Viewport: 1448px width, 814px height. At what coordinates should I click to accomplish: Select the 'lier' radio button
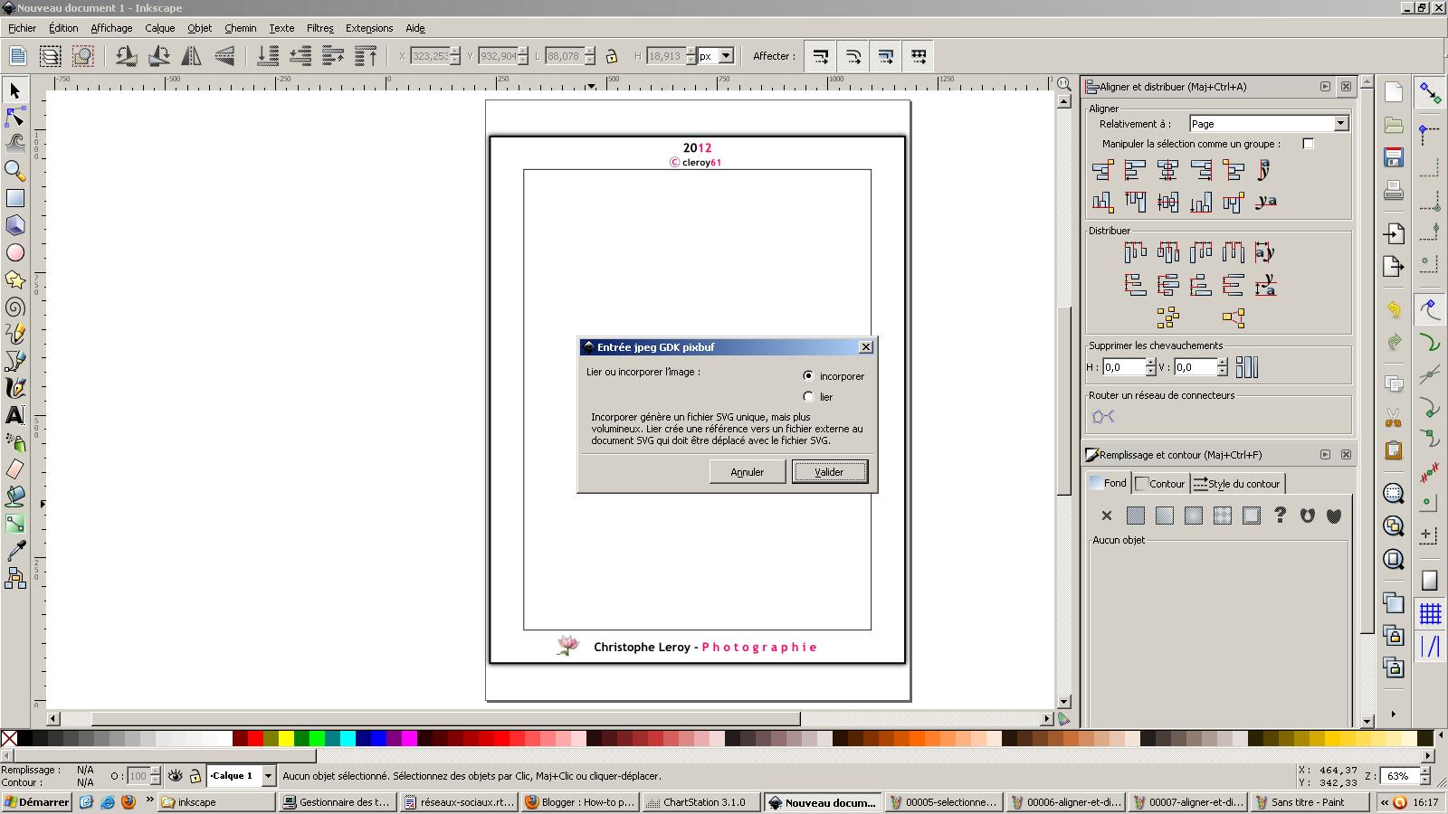point(808,396)
